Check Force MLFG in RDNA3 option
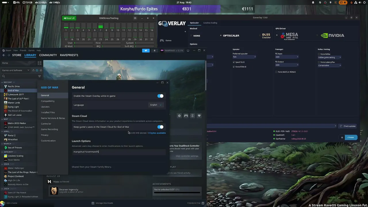The height and width of the screenshot is (207, 368). pos(276,72)
